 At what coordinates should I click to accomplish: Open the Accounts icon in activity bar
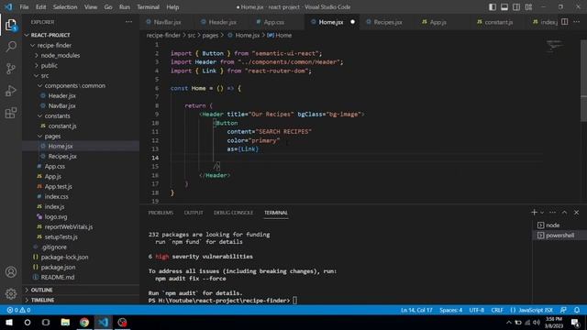(x=11, y=272)
